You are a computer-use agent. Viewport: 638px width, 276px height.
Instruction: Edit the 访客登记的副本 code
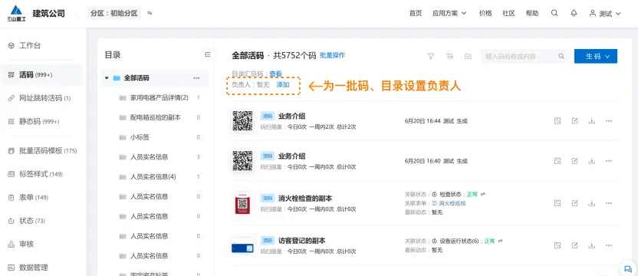coord(574,245)
